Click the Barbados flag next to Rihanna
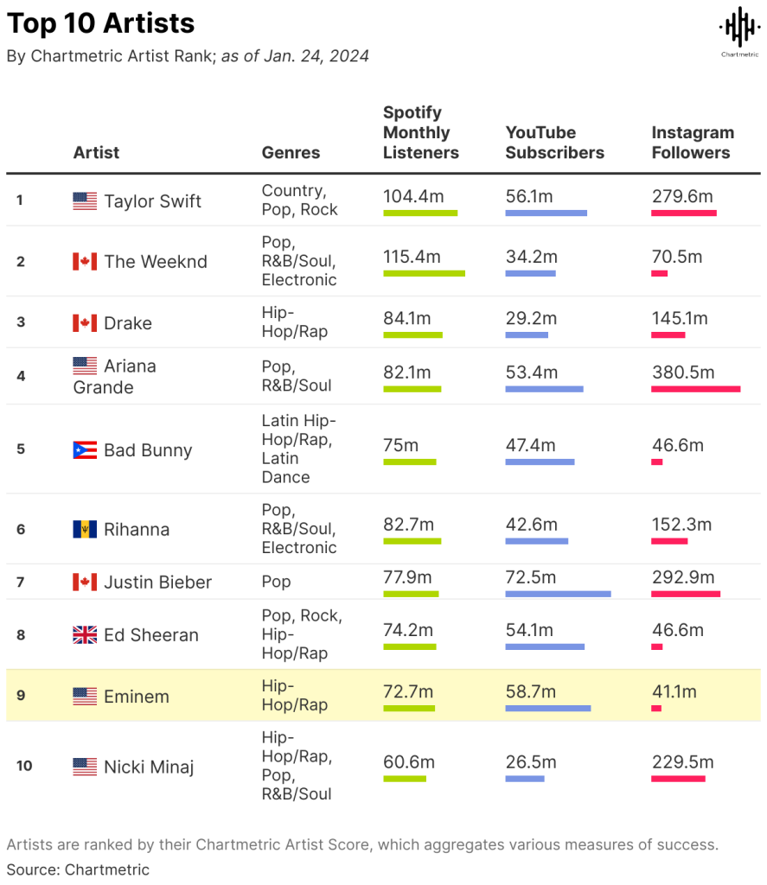Viewport: 767px width, 885px height. tap(85, 529)
